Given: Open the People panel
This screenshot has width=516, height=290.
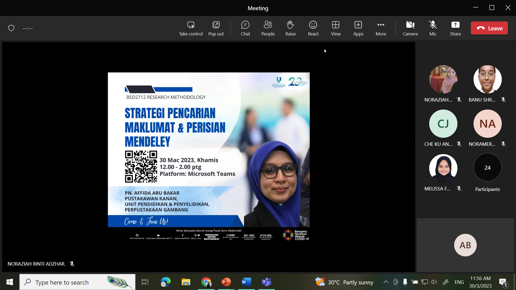Looking at the screenshot, I should [268, 28].
